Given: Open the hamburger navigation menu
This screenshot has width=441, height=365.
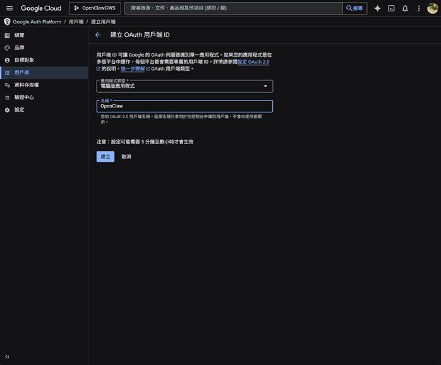Looking at the screenshot, I should [9, 8].
